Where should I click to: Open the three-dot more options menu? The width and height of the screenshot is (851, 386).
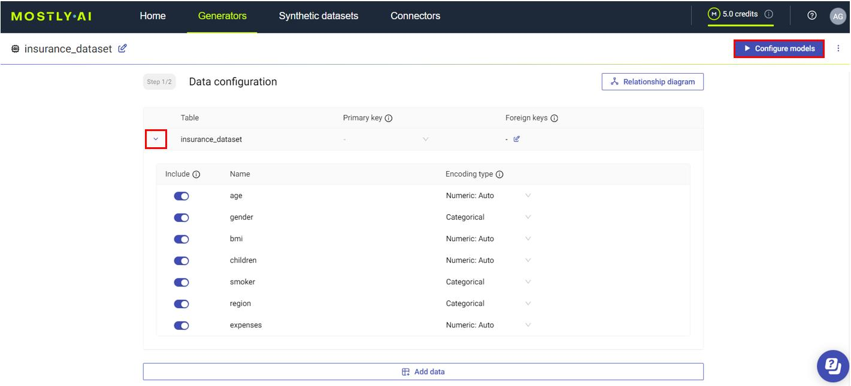[838, 48]
